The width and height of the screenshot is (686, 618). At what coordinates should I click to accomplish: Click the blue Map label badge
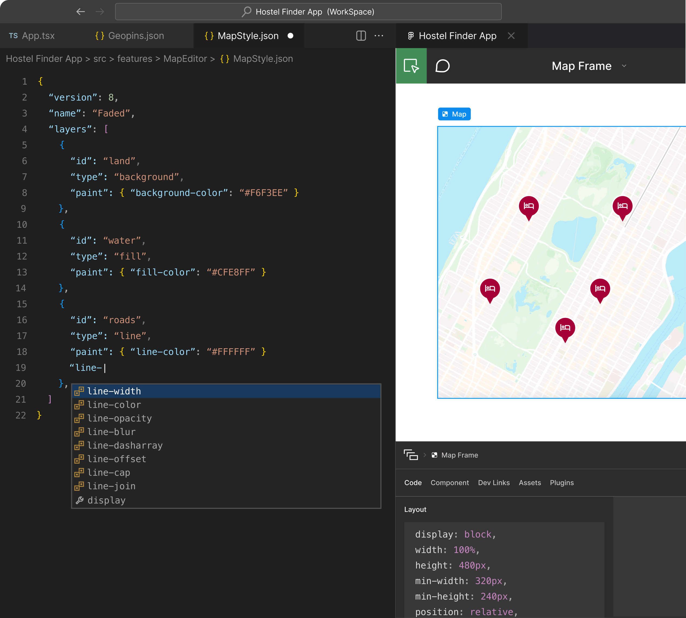pyautogui.click(x=454, y=114)
